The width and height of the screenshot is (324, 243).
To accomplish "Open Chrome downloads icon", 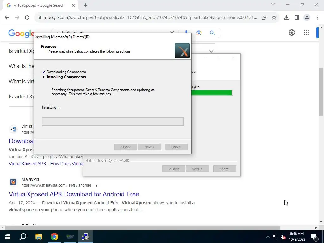I will 287,18.
